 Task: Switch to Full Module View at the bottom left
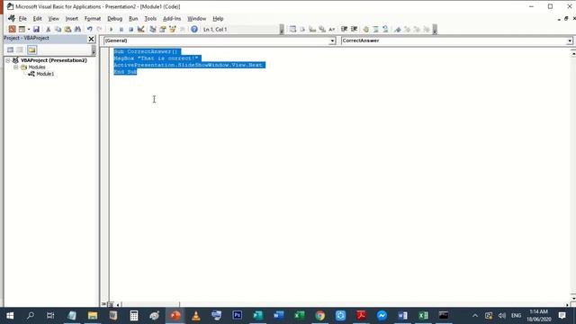111,304
